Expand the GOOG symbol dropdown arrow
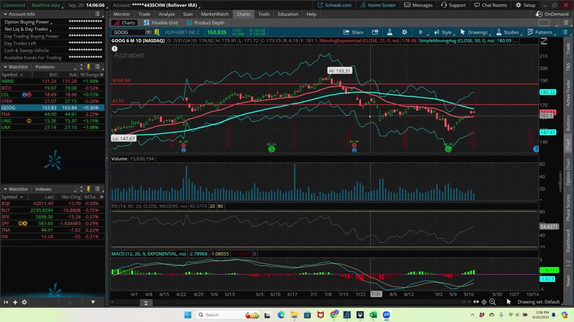 point(148,32)
